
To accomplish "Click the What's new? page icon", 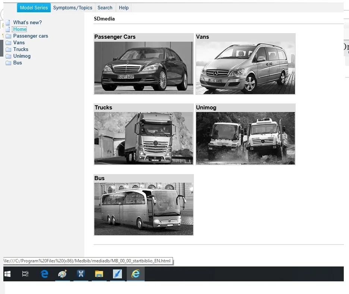I will (x=8, y=23).
